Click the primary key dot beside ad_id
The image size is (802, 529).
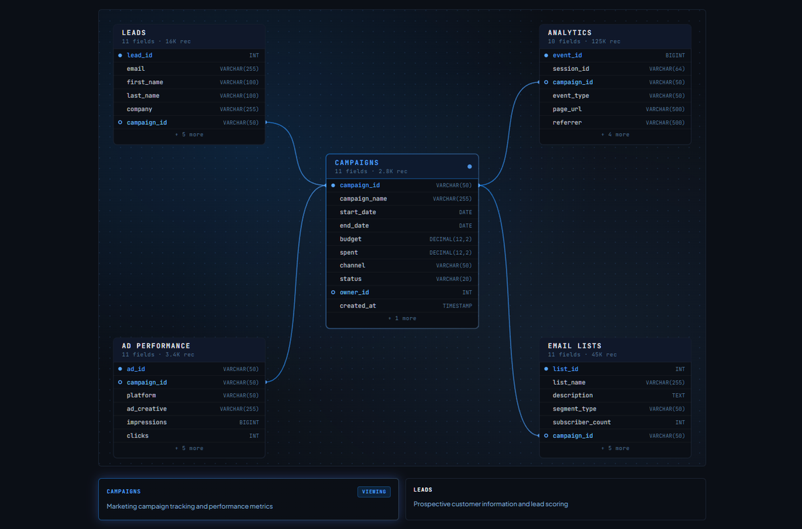coord(120,368)
